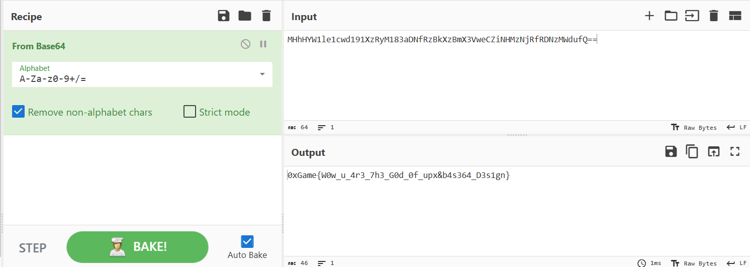The width and height of the screenshot is (750, 267).
Task: Click the STEP button
Action: pos(33,248)
